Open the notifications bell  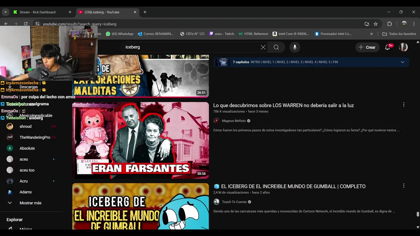pyautogui.click(x=388, y=47)
